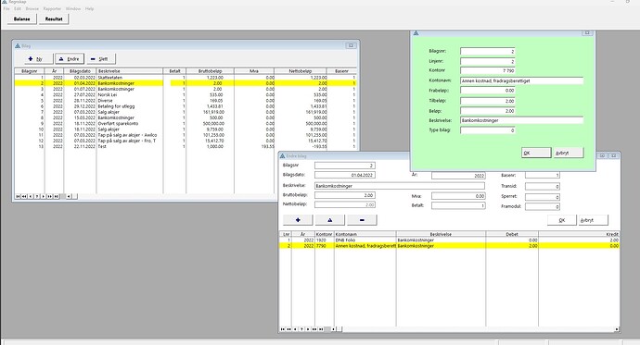
Task: Open the Browse menu
Action: 32,8
